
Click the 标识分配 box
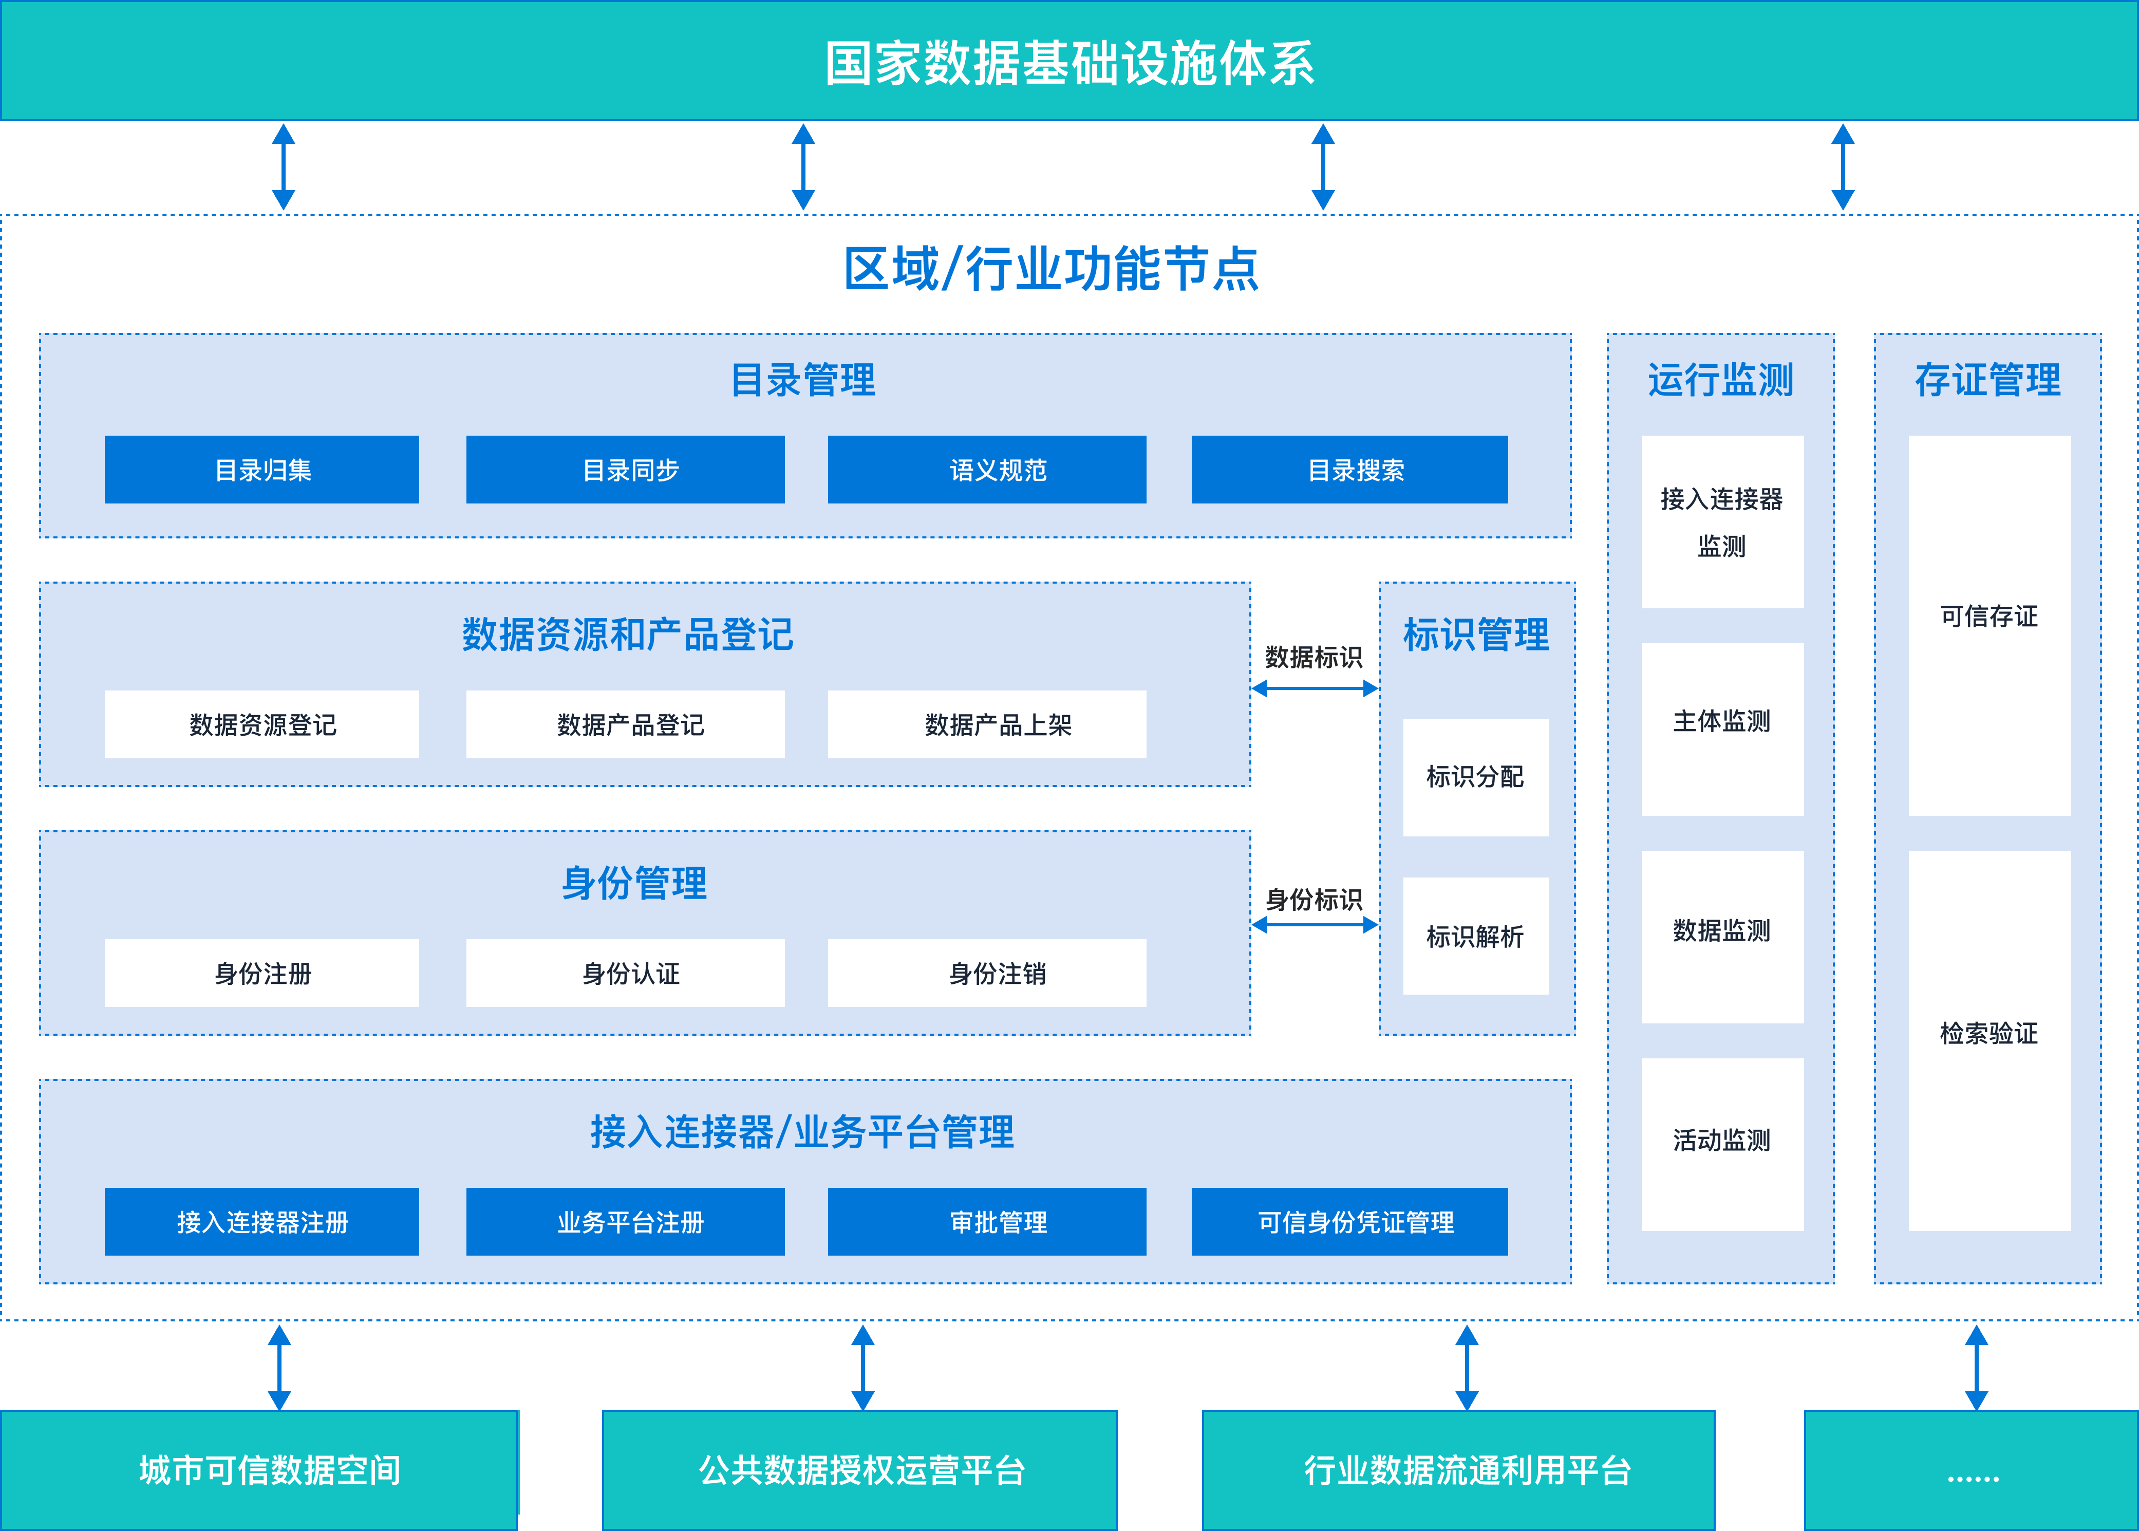click(x=1475, y=777)
